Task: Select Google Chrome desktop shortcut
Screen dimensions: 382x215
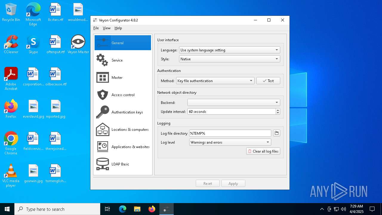Action: 11,143
